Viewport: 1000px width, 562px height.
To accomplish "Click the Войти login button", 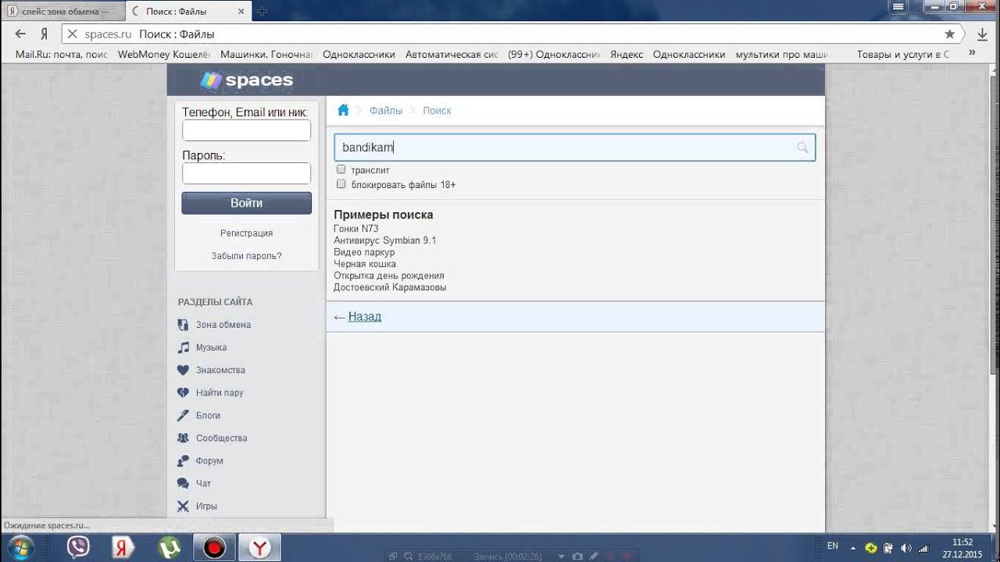I will click(246, 203).
